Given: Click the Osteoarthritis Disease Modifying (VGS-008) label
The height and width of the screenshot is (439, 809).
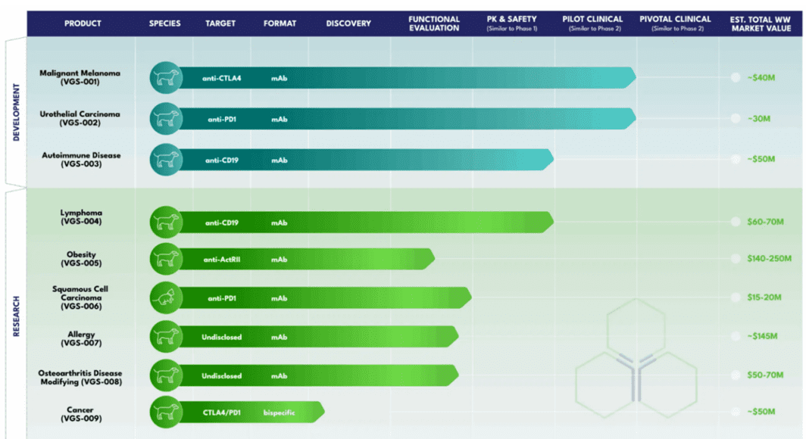Looking at the screenshot, I should tap(80, 378).
